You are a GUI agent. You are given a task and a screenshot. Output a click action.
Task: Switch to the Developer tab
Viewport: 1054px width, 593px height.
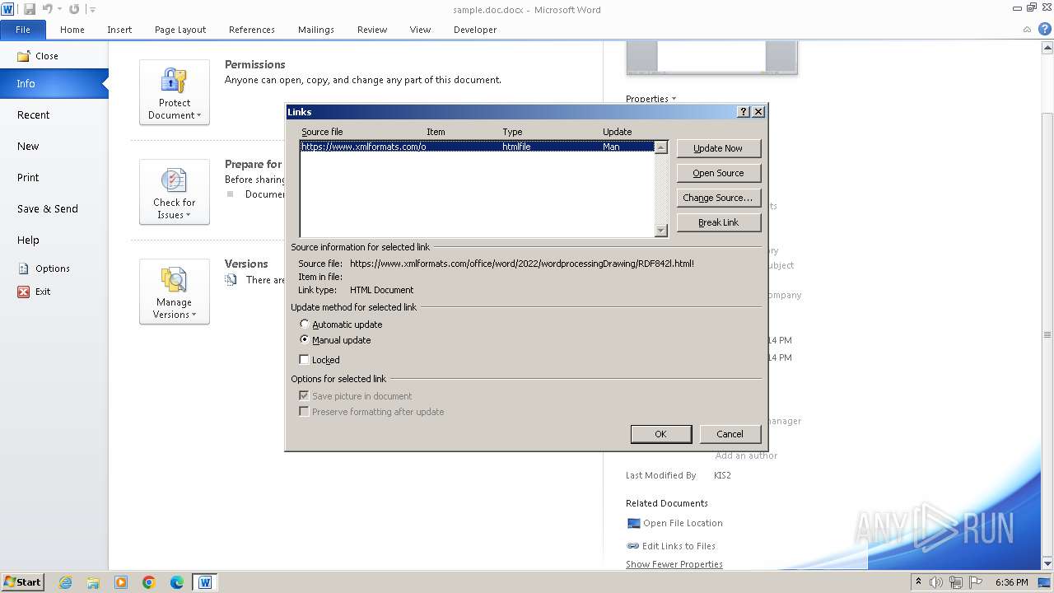(x=475, y=30)
